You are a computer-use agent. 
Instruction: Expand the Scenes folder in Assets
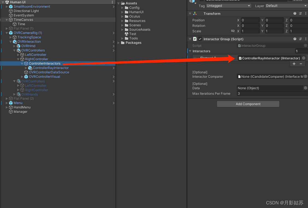tap(122, 25)
